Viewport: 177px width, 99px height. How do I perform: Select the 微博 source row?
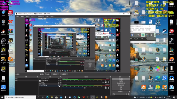pyautogui.click(x=50, y=82)
